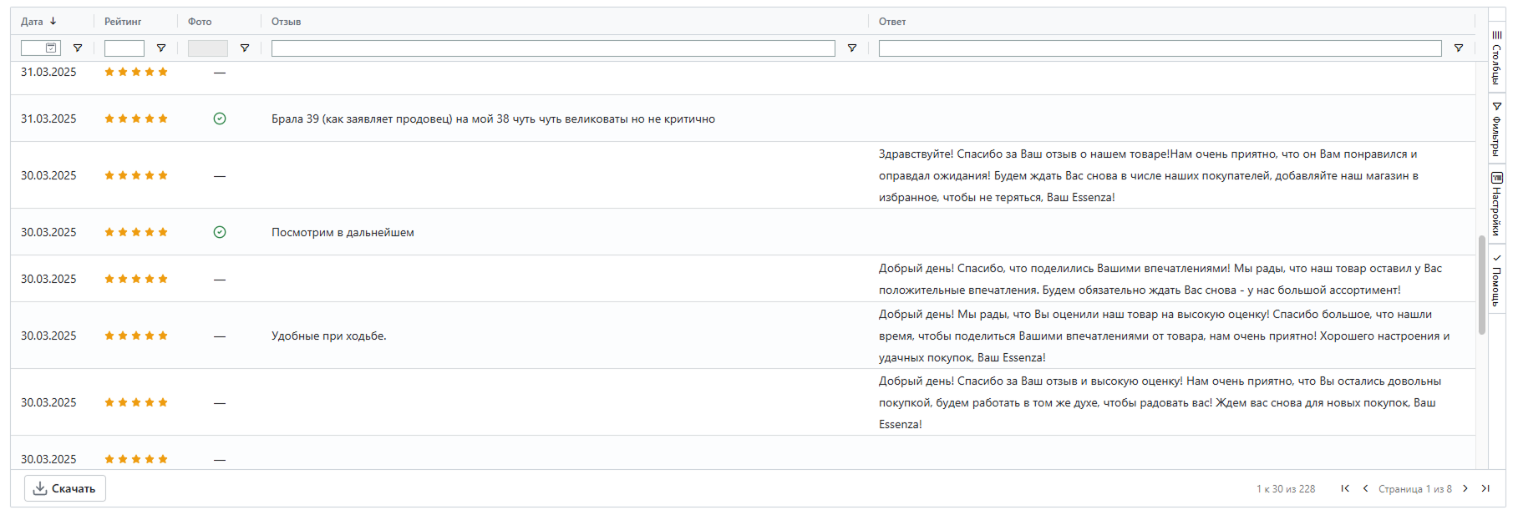Click the Отзыв text filter input field
This screenshot has height=510, width=1513.
(552, 48)
